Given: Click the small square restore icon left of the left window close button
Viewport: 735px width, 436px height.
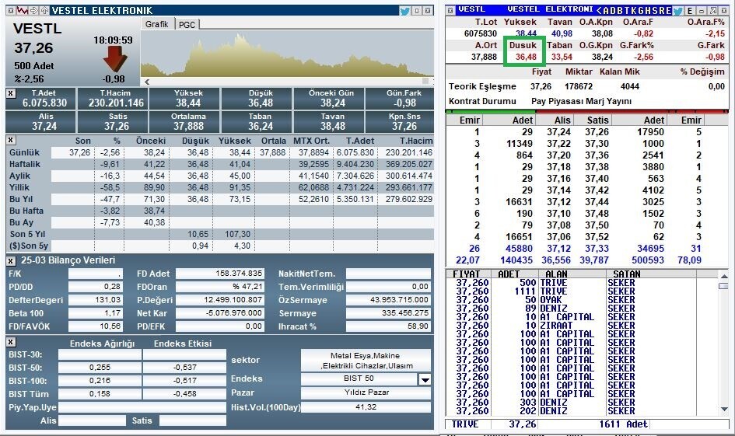Looking at the screenshot, I should coord(417,10).
